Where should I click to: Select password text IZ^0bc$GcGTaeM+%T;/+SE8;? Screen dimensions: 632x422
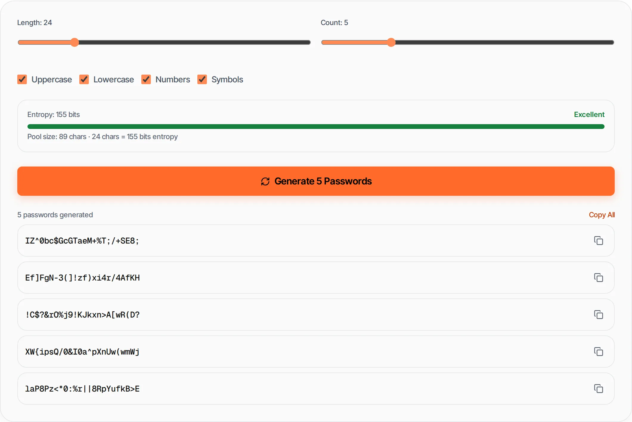[82, 241]
